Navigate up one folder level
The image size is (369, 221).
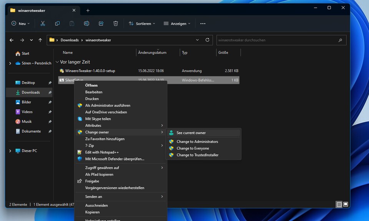click(40, 40)
